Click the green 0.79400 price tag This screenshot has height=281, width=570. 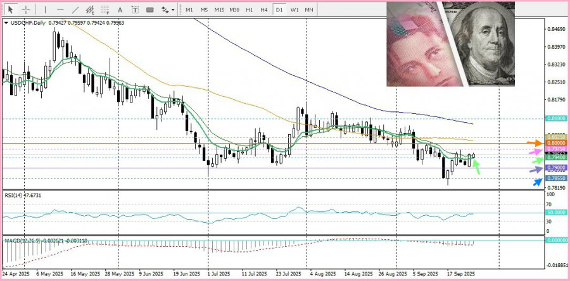pos(556,158)
